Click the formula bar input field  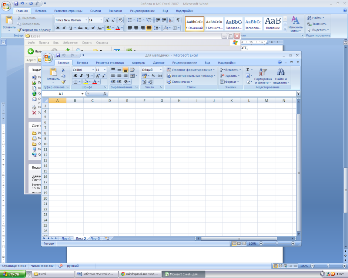pos(202,94)
